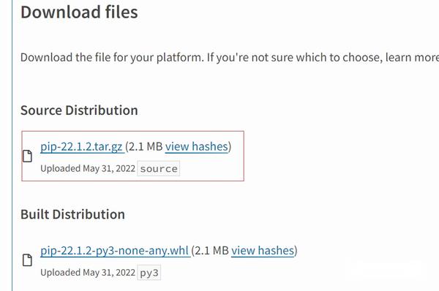Click the file icon beside pip-22.1.2.tar.gz
Image resolution: width=439 pixels, height=291 pixels.
tap(27, 156)
